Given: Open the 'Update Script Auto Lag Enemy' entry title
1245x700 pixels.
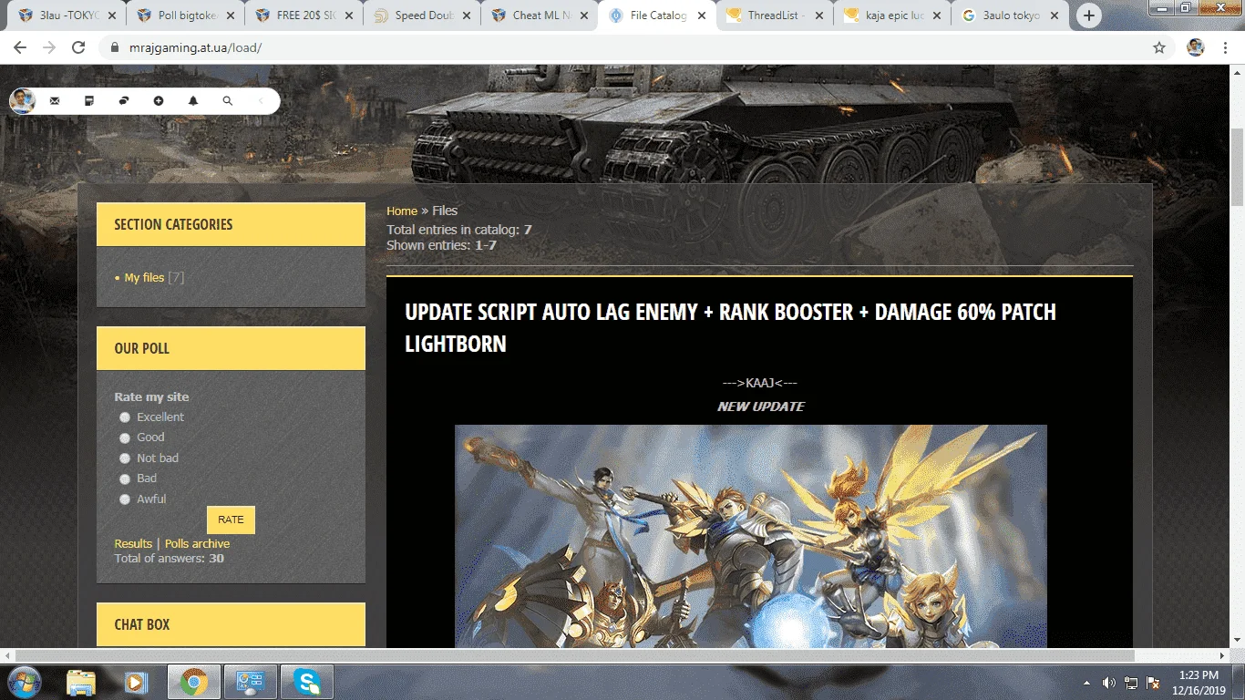Looking at the screenshot, I should click(x=730, y=328).
